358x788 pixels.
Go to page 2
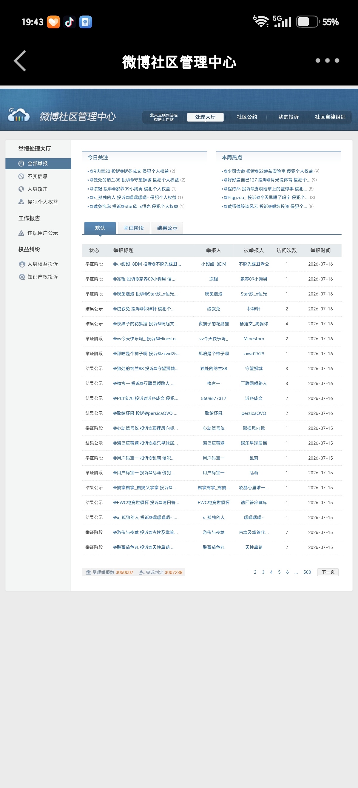tap(255, 572)
